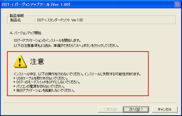Click the yellow warning triangle icon
The height and width of the screenshot is (116, 182).
pyautogui.click(x=20, y=61)
